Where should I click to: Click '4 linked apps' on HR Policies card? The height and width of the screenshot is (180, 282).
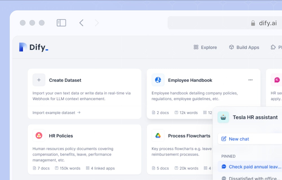click(x=103, y=168)
